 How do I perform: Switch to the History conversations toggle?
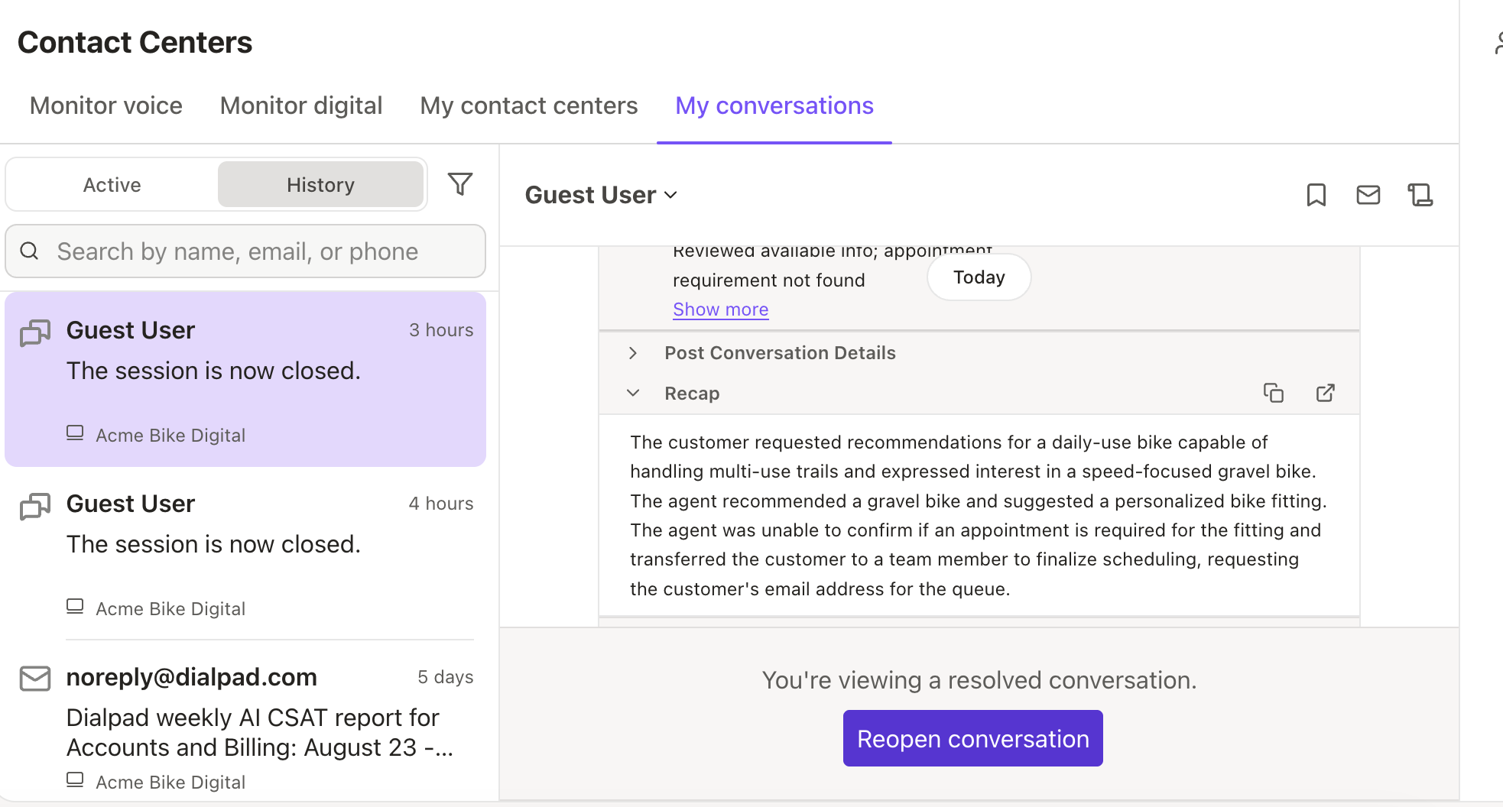[321, 185]
